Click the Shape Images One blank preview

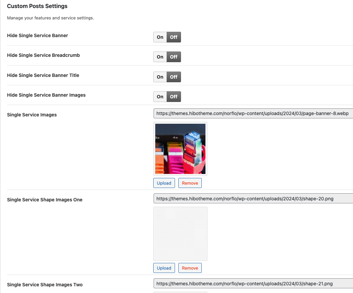[x=180, y=234]
